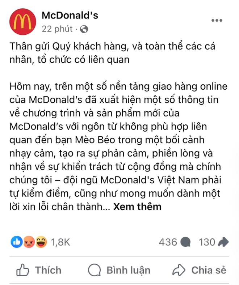Expand the post with Xem thêm

pyautogui.click(x=138, y=207)
